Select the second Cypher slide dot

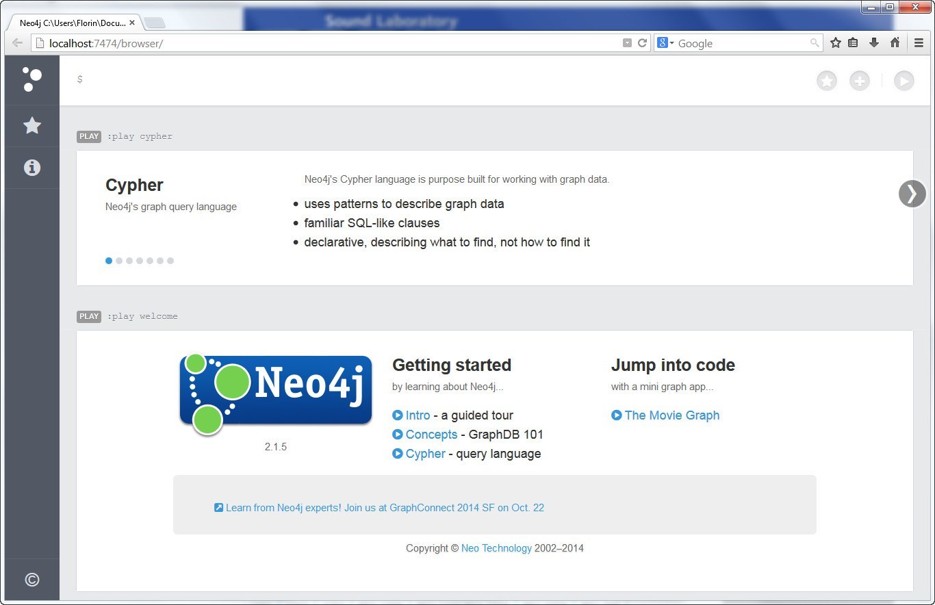[119, 261]
